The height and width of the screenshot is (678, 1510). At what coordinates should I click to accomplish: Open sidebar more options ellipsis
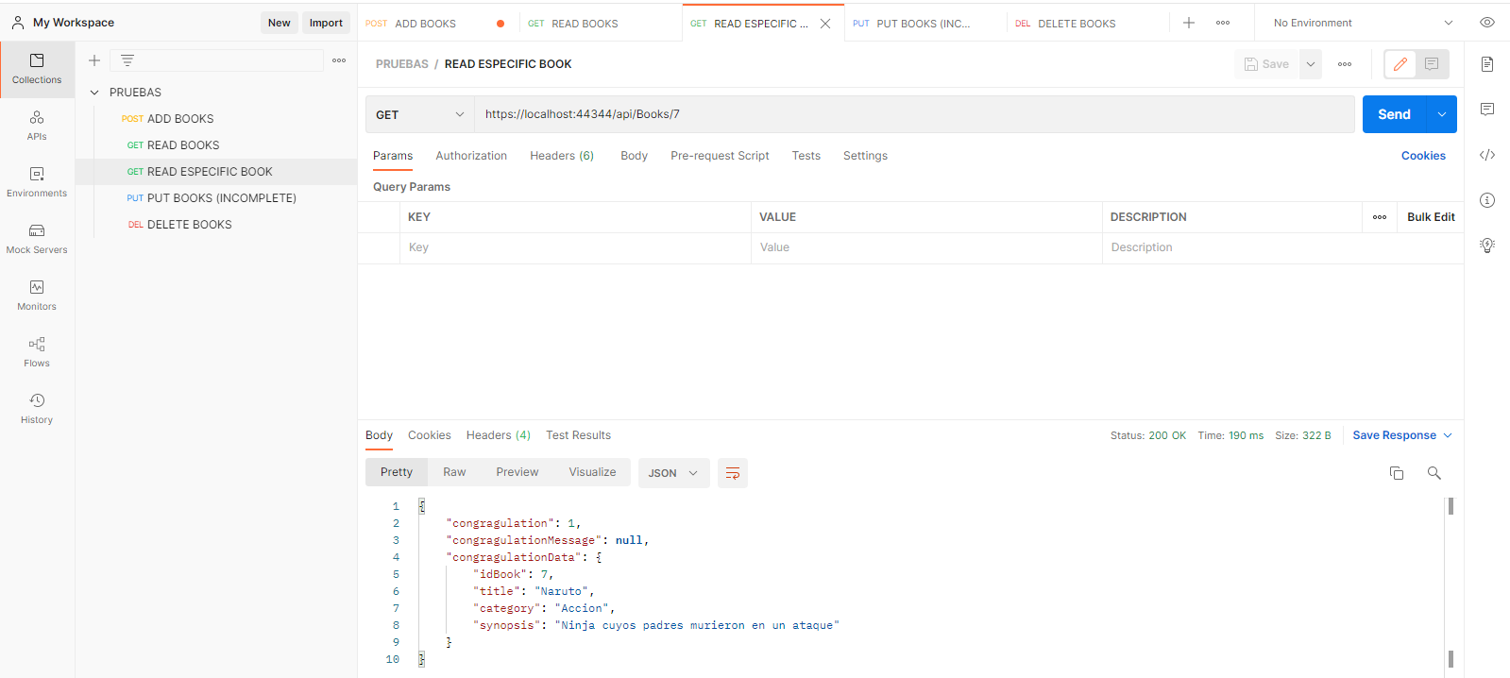tap(339, 60)
